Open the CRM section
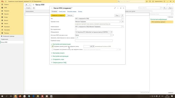Viewport: 175px width, 98px height. (x=5, y=8)
